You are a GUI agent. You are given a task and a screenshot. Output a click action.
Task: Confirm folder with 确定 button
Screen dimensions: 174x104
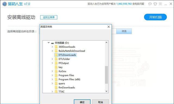82,102
